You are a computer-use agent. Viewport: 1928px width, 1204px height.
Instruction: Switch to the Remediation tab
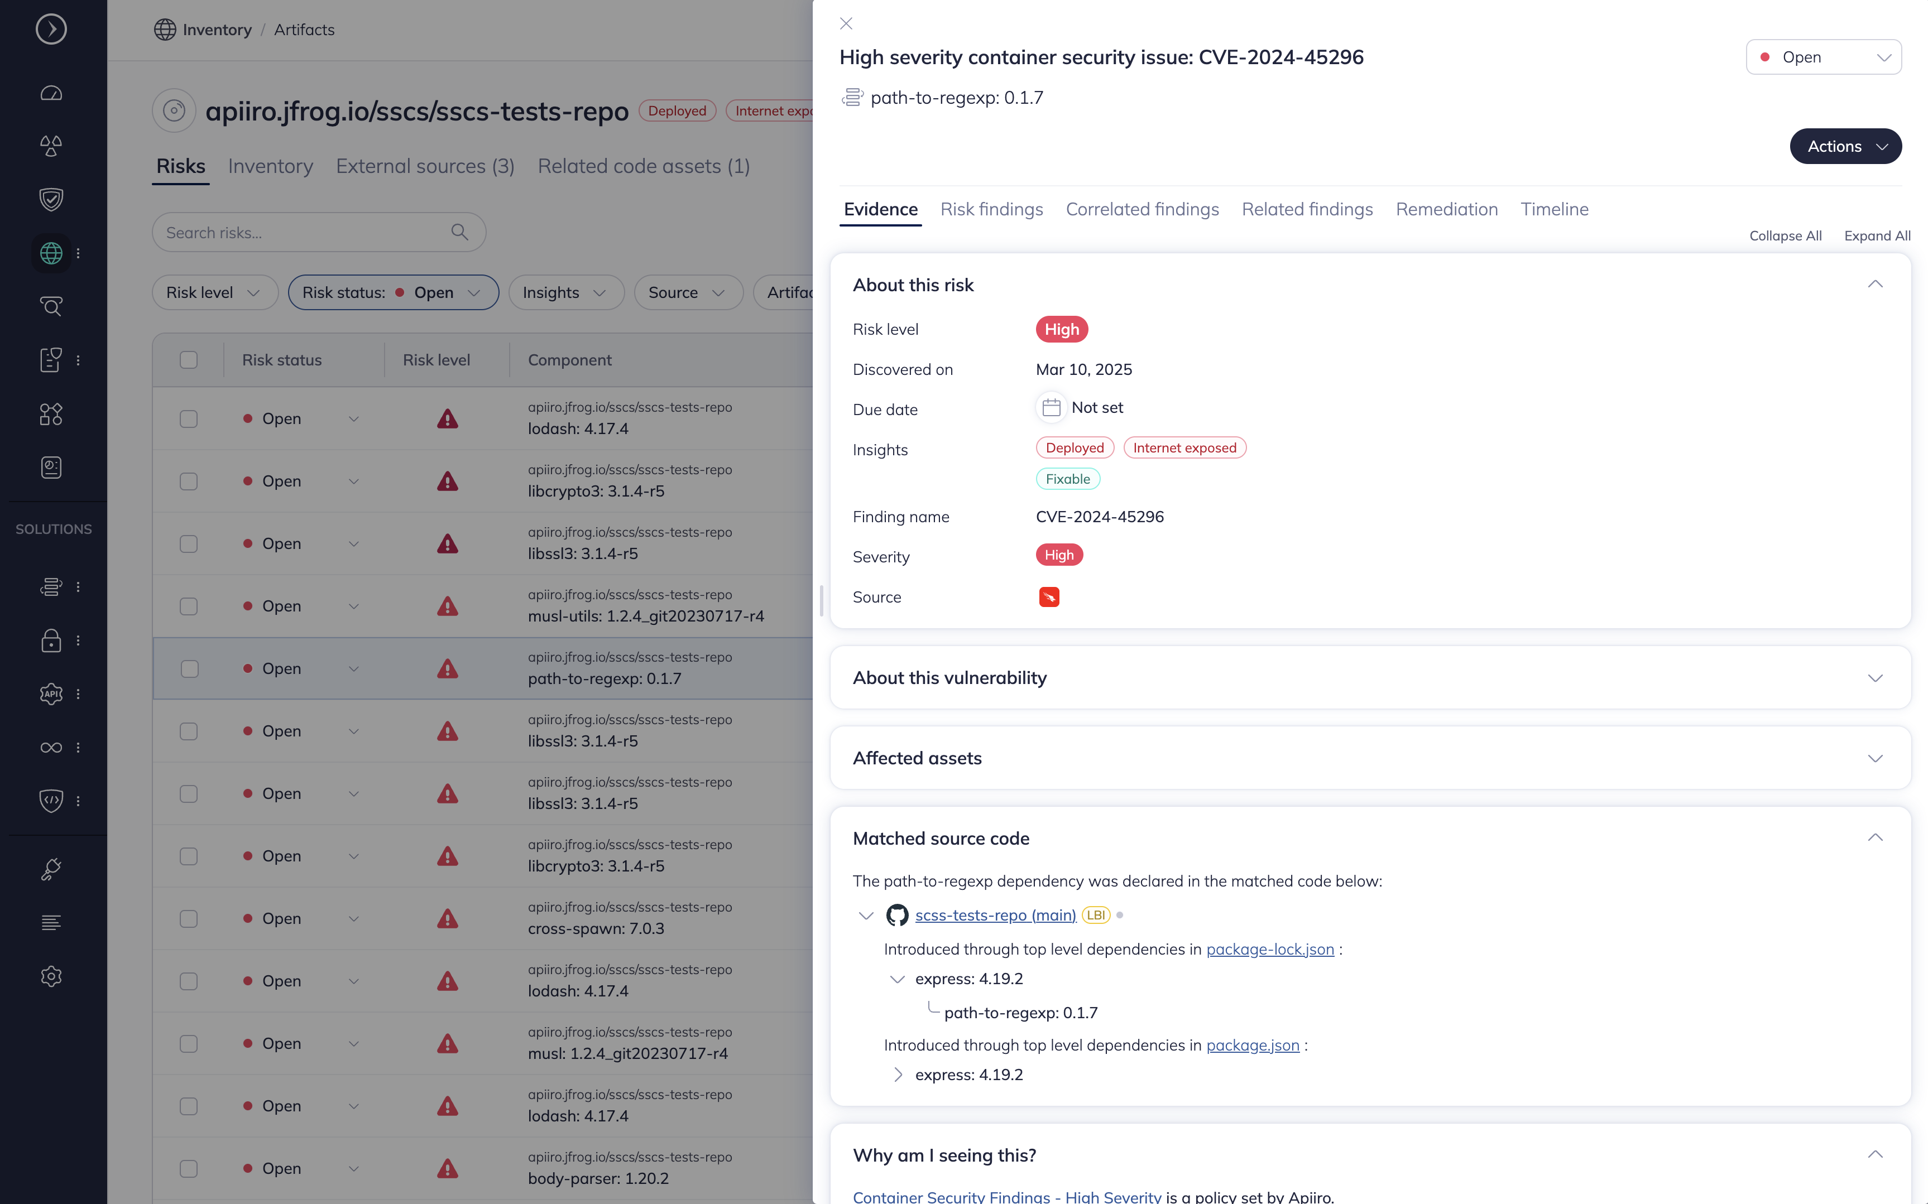[x=1446, y=209]
